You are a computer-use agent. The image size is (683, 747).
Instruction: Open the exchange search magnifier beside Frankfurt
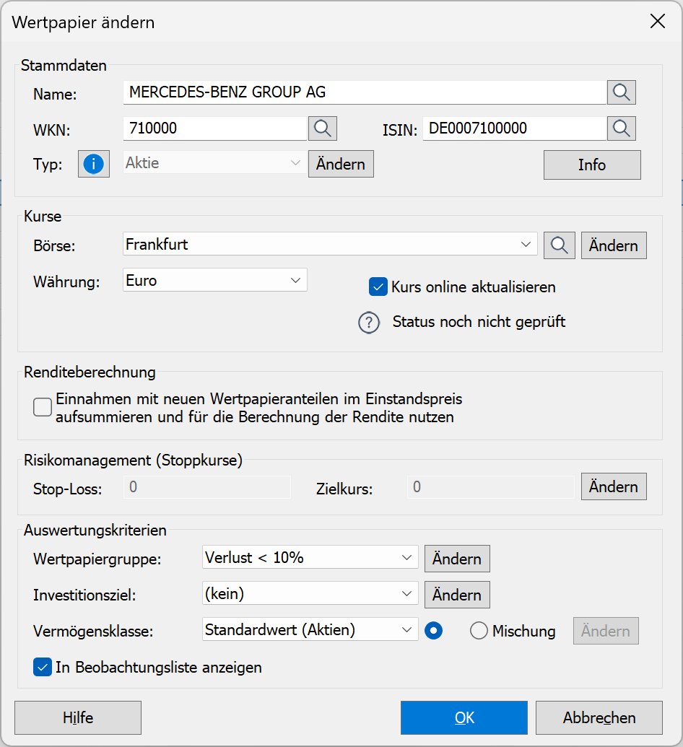[559, 245]
